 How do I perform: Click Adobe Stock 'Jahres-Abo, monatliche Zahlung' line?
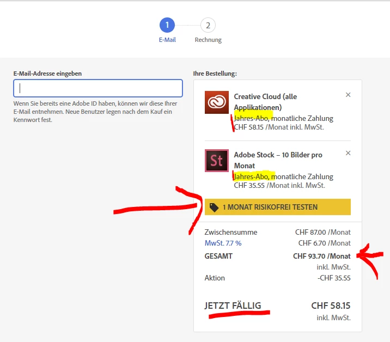pos(284,176)
